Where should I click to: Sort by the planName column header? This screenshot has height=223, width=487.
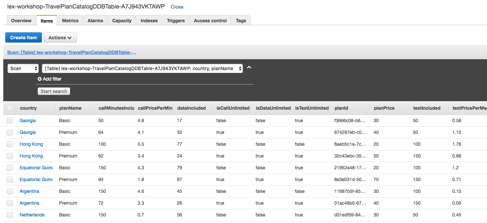point(75,108)
